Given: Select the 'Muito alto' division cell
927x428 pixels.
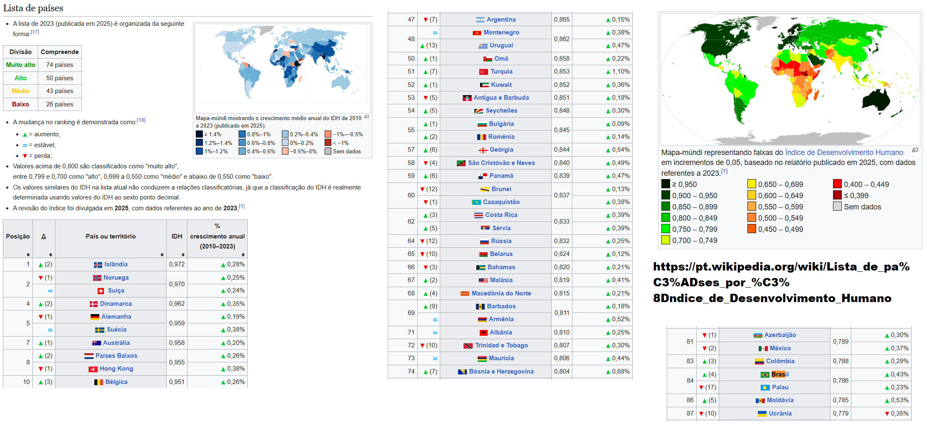Looking at the screenshot, I should (x=21, y=65).
